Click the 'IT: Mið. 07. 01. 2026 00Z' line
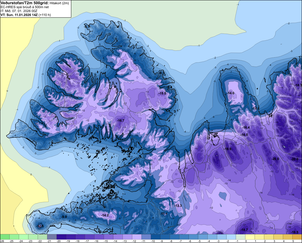The width and height of the screenshot is (302, 243). 19,11
